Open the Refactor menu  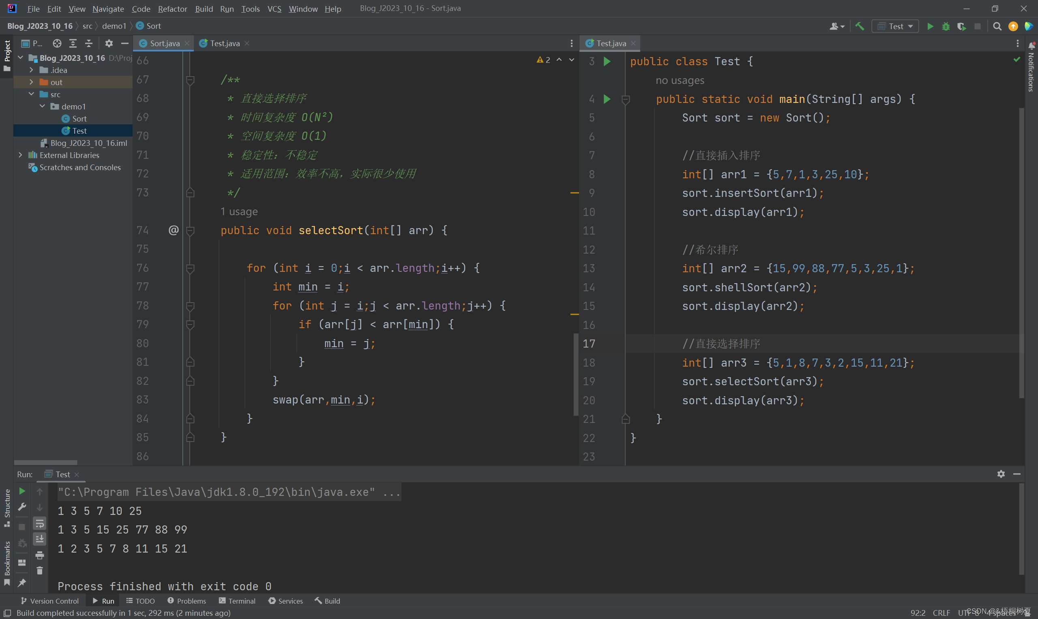pyautogui.click(x=172, y=9)
